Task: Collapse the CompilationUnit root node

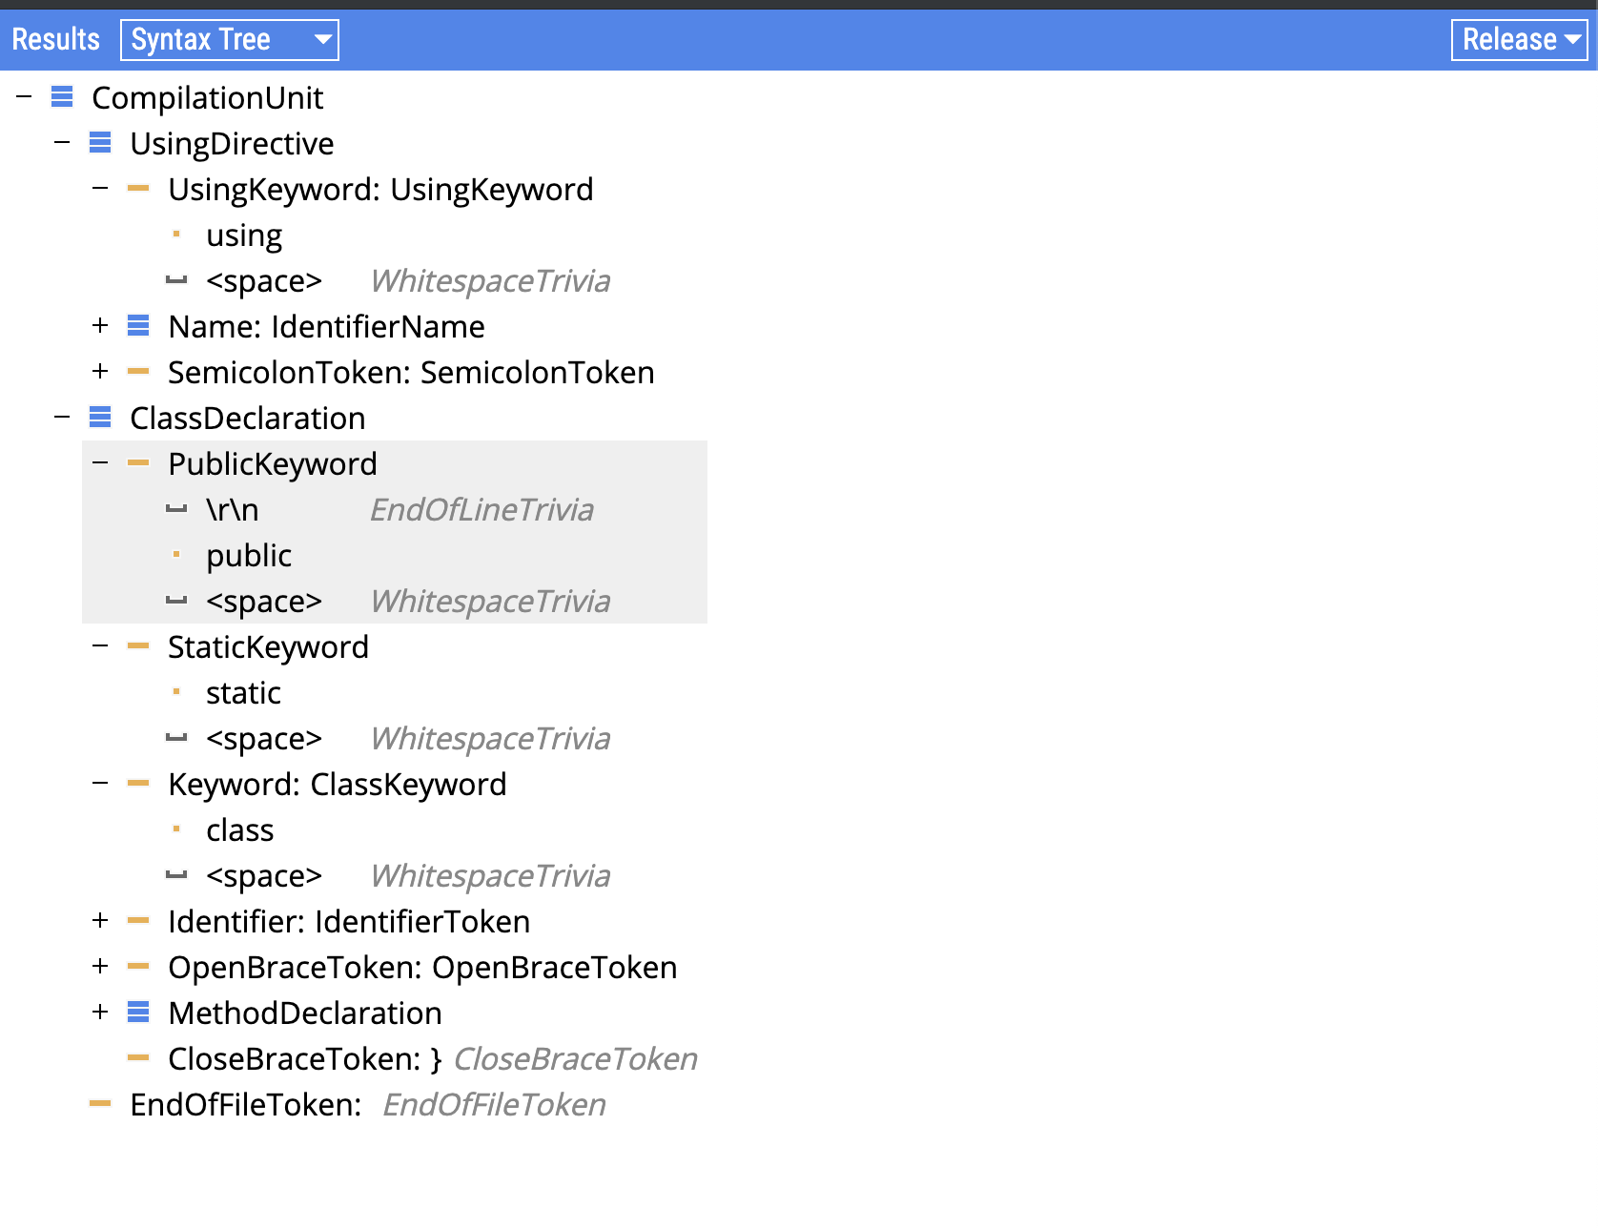Action: [x=25, y=96]
